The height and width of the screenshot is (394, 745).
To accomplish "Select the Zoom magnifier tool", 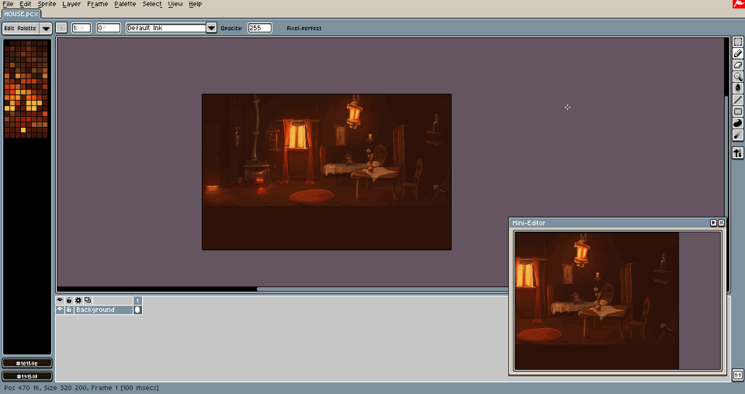I will 738,77.
